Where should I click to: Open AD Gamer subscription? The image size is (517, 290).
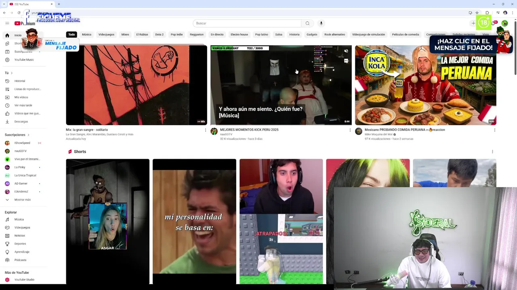click(x=21, y=183)
